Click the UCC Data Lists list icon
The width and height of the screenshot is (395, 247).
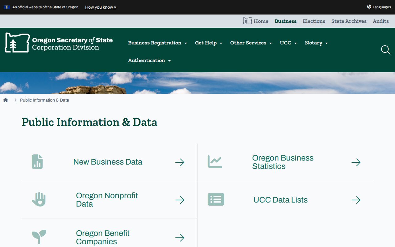point(216,199)
